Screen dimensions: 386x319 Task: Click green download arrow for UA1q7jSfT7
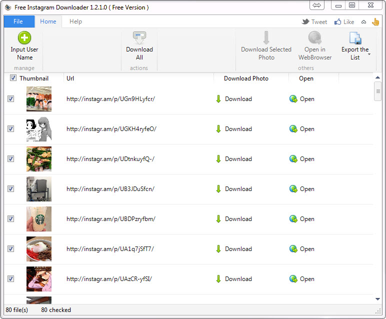(218, 249)
